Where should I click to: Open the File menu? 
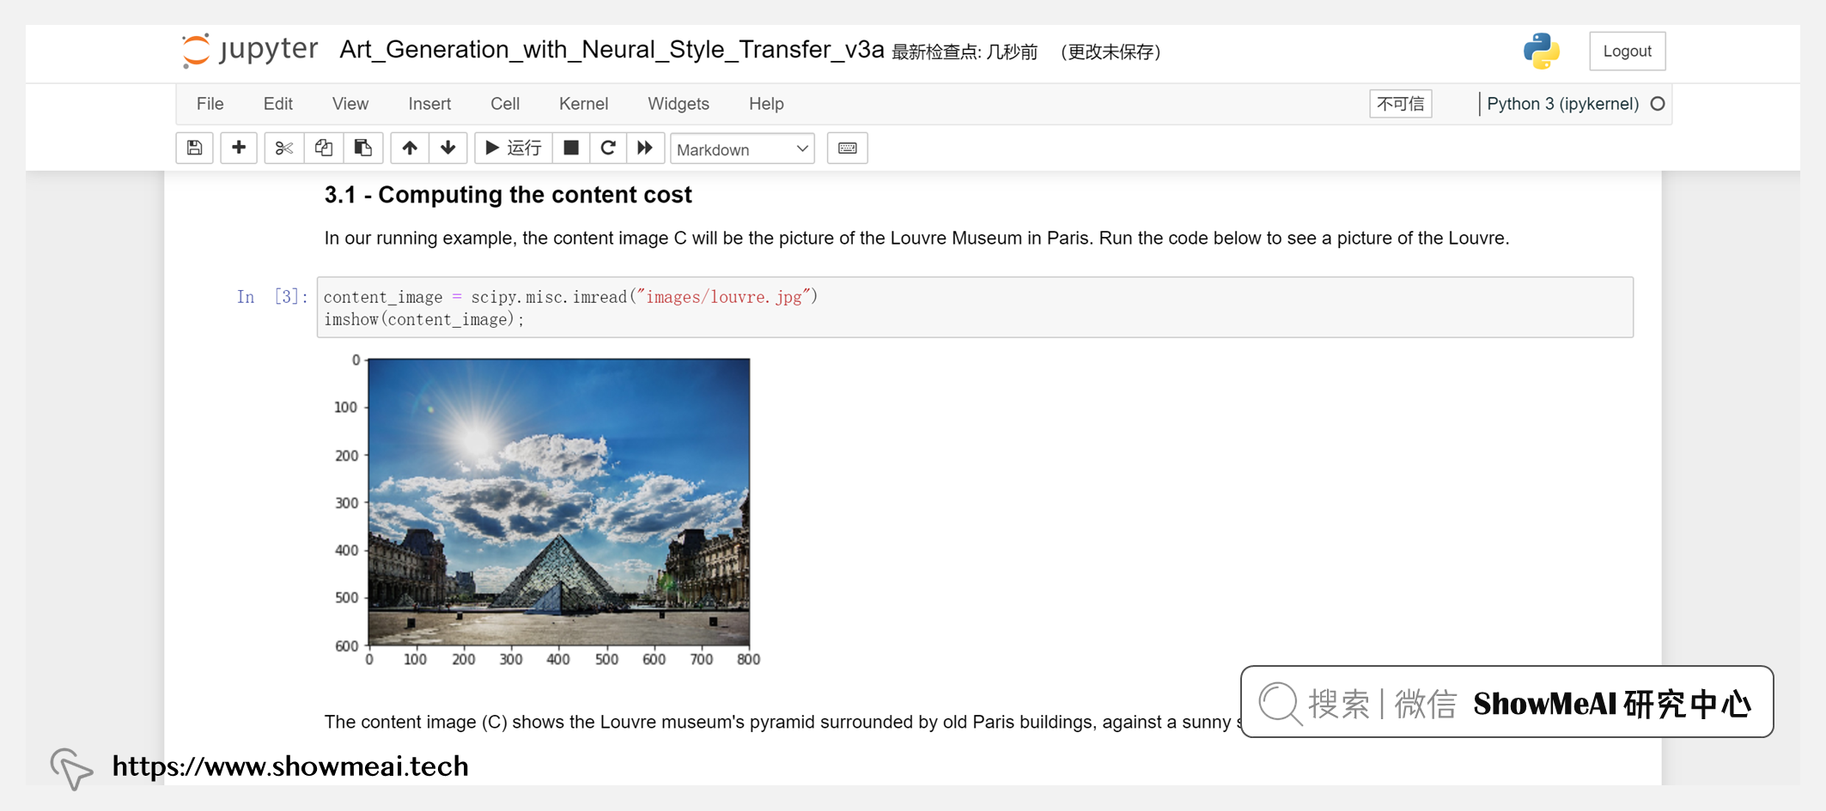[210, 104]
